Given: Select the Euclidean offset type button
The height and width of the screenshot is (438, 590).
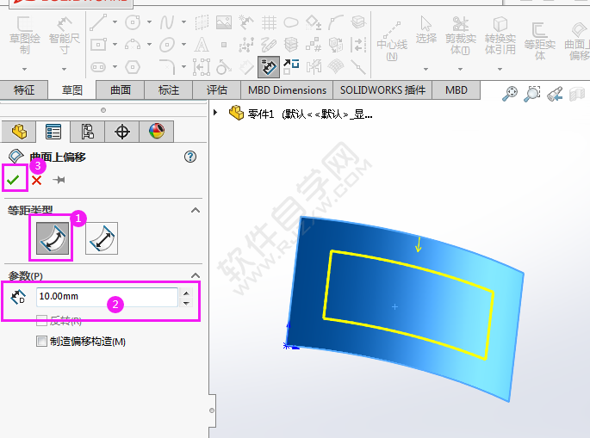Looking at the screenshot, I should (x=102, y=238).
